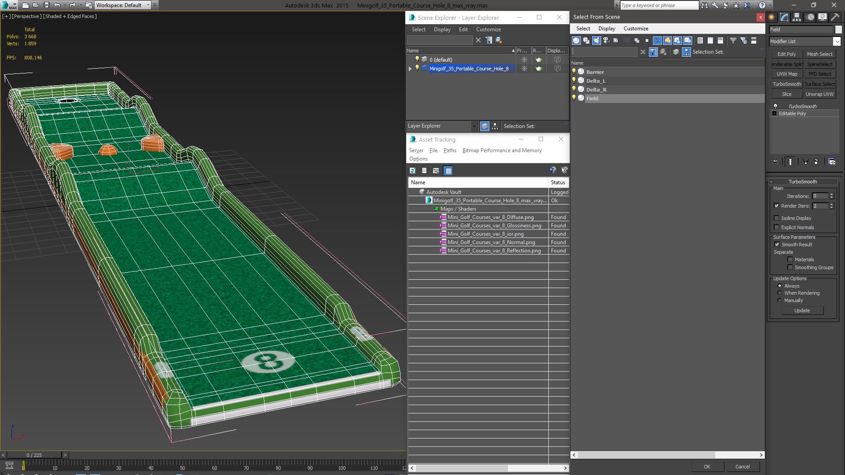Image resolution: width=845 pixels, height=475 pixels.
Task: Click the Help icon in title bar
Action: [762, 5]
